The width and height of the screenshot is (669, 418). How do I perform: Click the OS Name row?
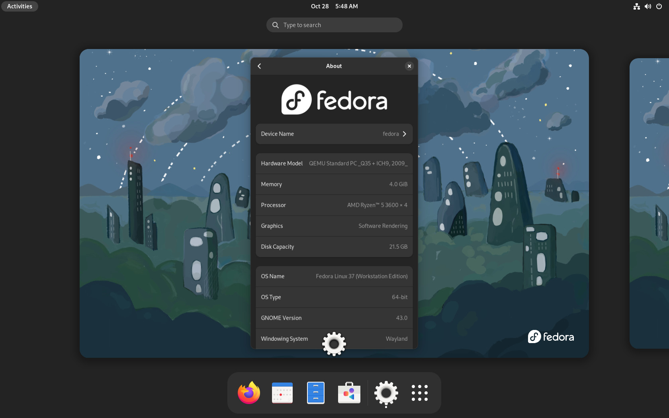(334, 276)
